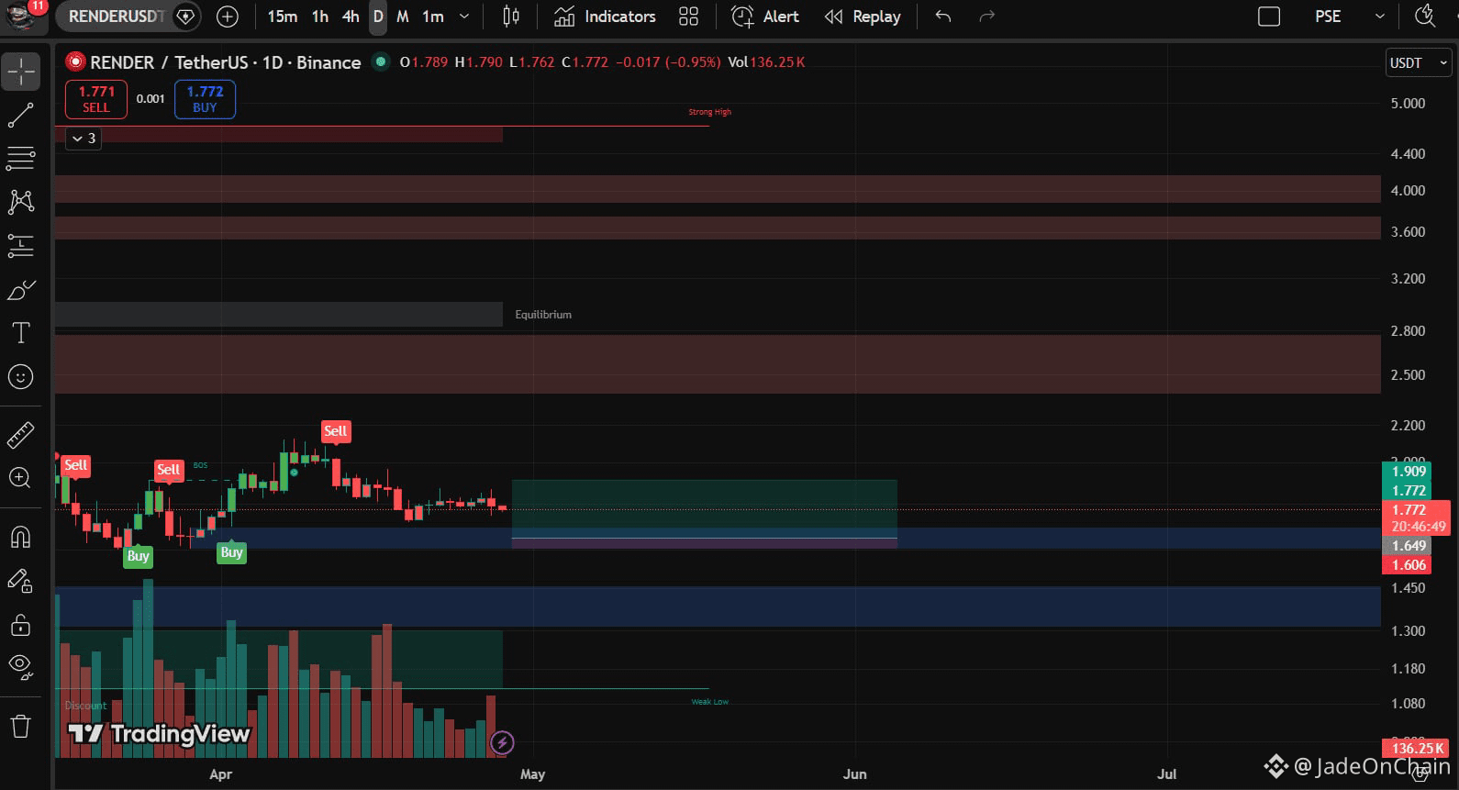Open the chart patterns tool group

[21, 202]
